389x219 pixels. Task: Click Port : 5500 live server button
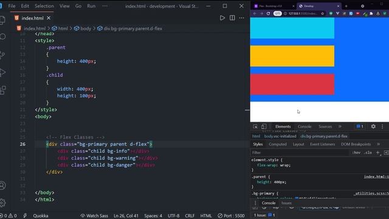tap(231, 216)
